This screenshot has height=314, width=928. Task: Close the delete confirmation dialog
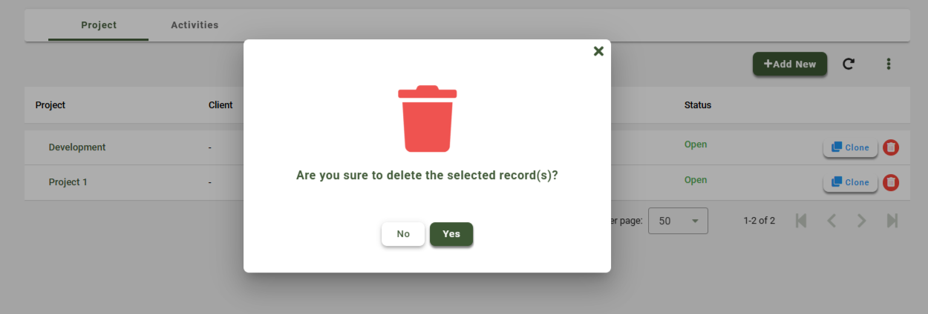click(598, 51)
